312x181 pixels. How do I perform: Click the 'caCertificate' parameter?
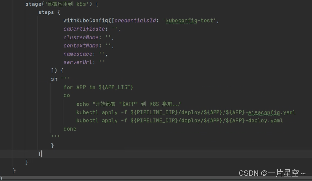[x=84, y=29]
